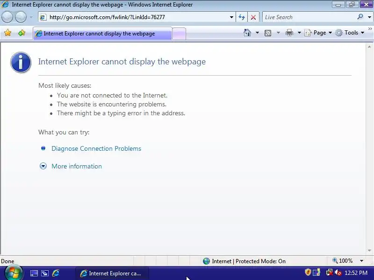
Task: Click the Forward navigation button
Action: (x=21, y=17)
